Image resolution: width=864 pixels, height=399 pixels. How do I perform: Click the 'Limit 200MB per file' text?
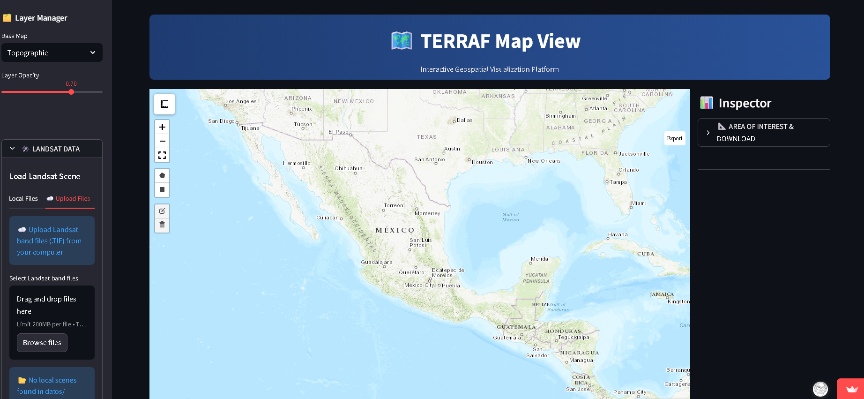click(44, 324)
